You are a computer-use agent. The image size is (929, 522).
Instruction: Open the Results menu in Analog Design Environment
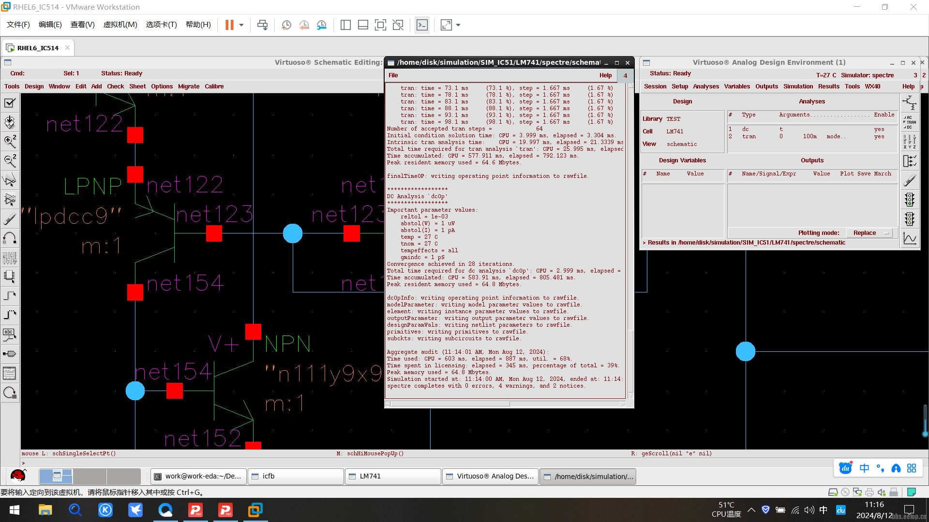pos(828,87)
